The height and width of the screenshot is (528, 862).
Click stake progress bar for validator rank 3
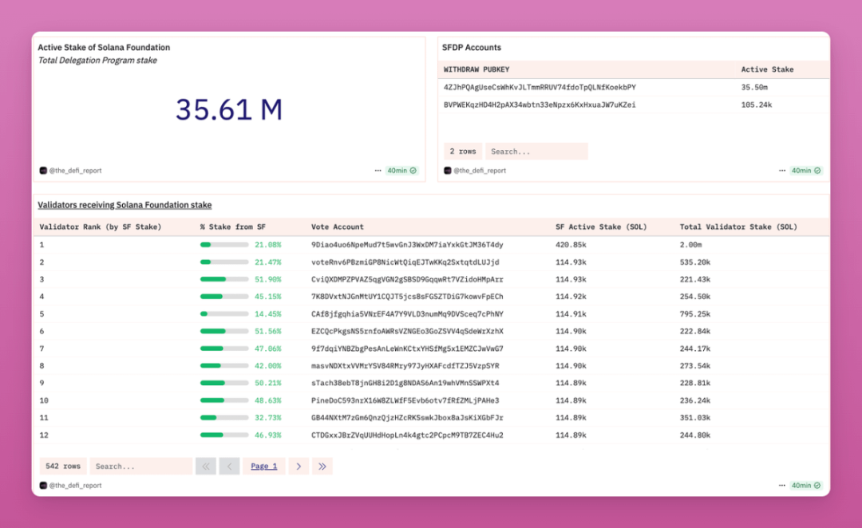click(223, 279)
